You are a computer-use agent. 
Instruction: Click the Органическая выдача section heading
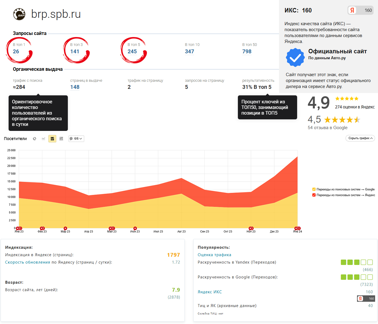point(38,69)
